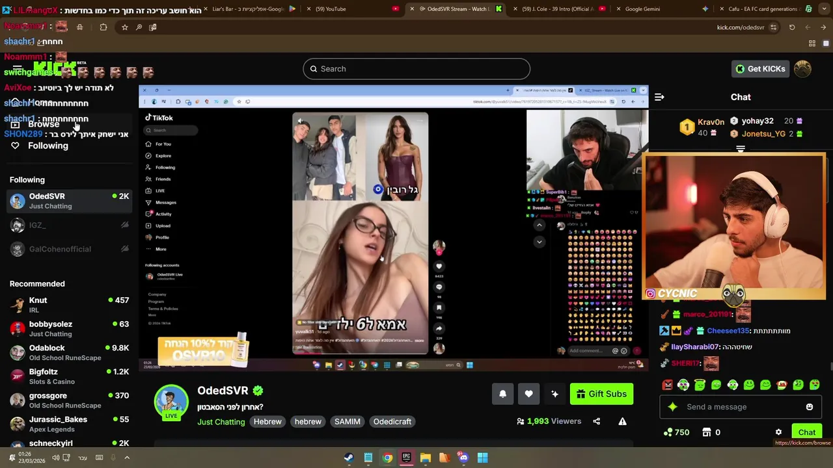
Task: Switch to J. Cole 39 Intro tab
Action: coord(558,9)
